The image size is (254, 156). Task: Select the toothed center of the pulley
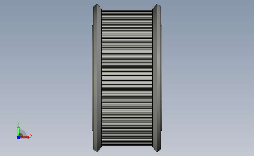click(x=127, y=78)
